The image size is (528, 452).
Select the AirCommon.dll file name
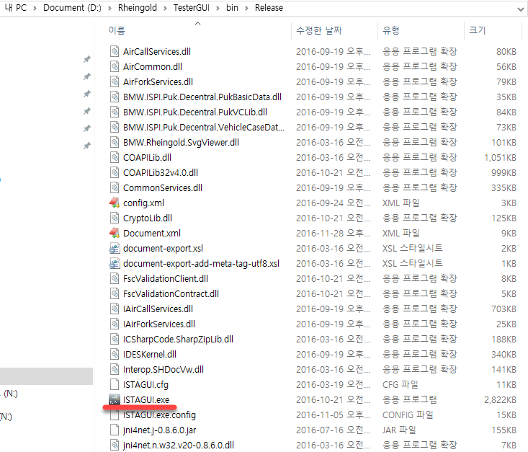click(x=153, y=67)
